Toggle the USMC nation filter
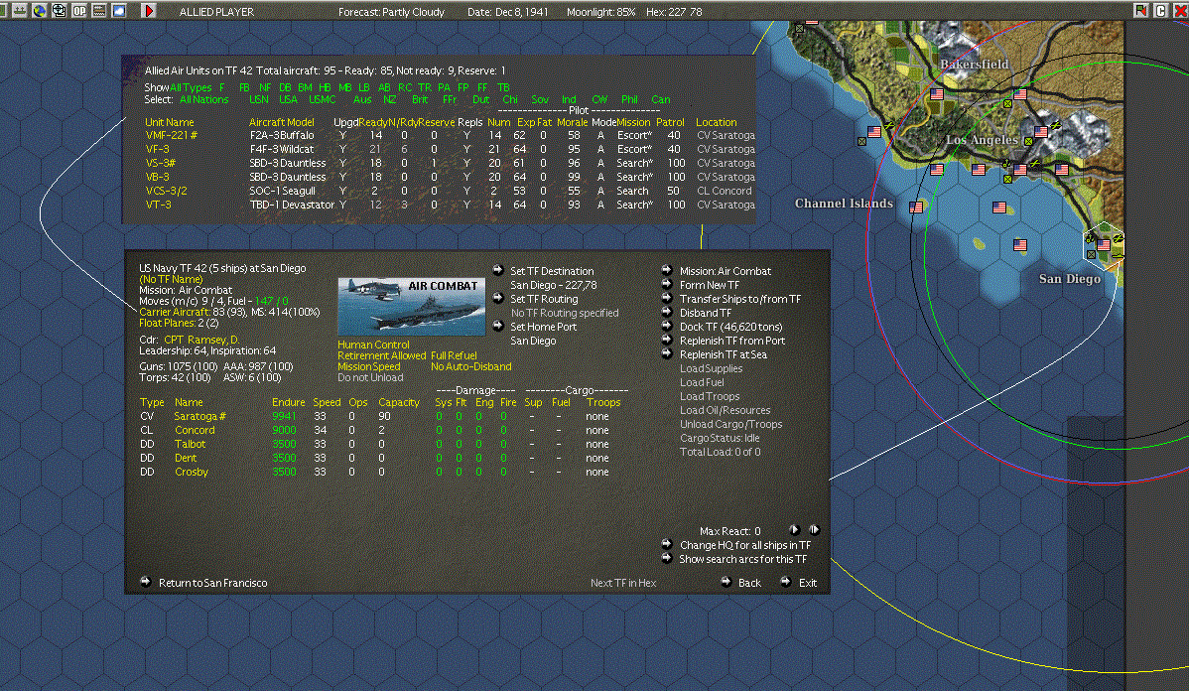Viewport: 1189px width, 691px height. (323, 99)
